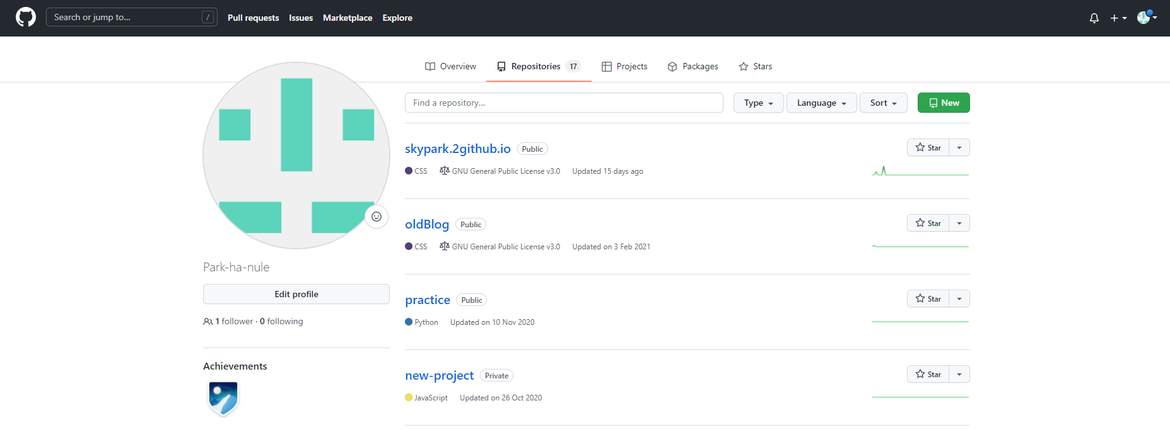The height and width of the screenshot is (430, 1170).
Task: Star the new-project repository
Action: (x=928, y=374)
